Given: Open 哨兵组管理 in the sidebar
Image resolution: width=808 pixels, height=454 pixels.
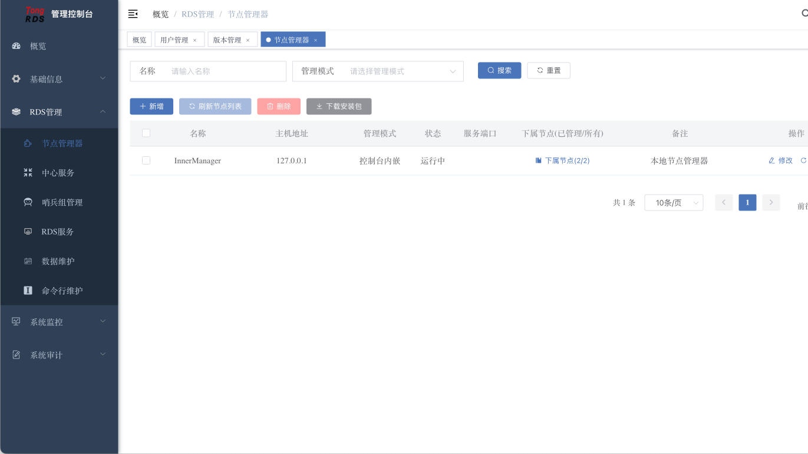Looking at the screenshot, I should (x=59, y=202).
